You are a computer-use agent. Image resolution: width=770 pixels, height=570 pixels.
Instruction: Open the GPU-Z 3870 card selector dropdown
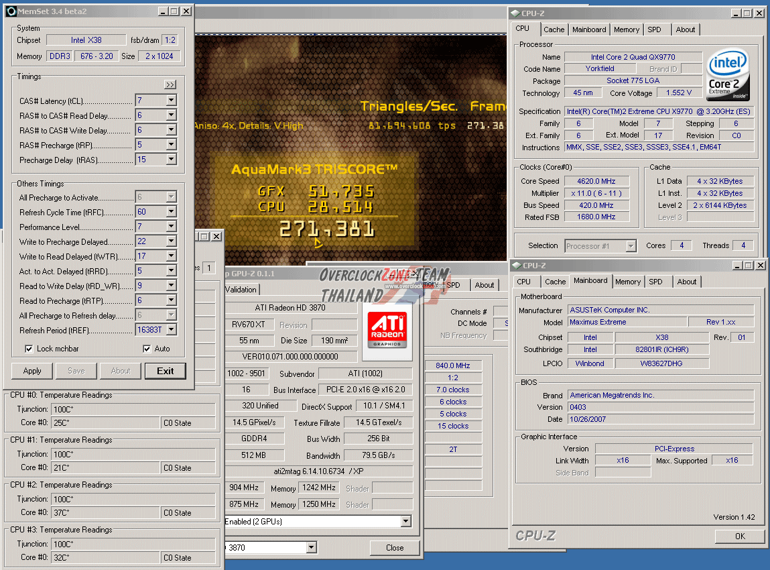point(312,547)
